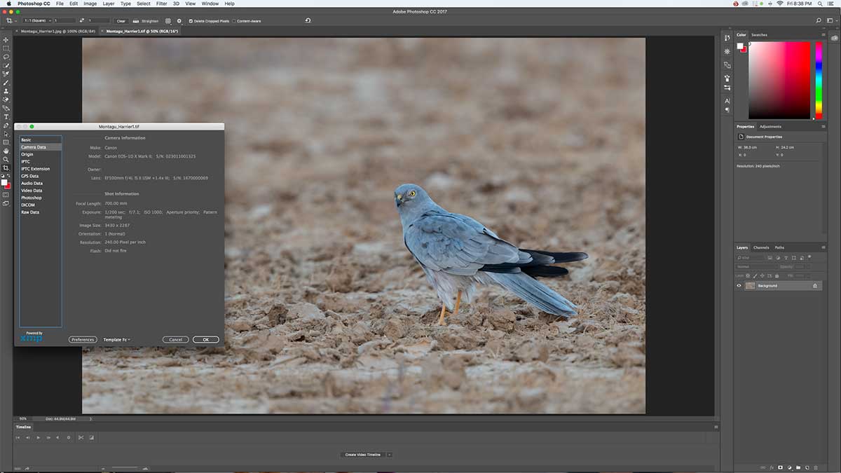This screenshot has height=473, width=841.
Task: Open the Filter menu
Action: tap(160, 4)
